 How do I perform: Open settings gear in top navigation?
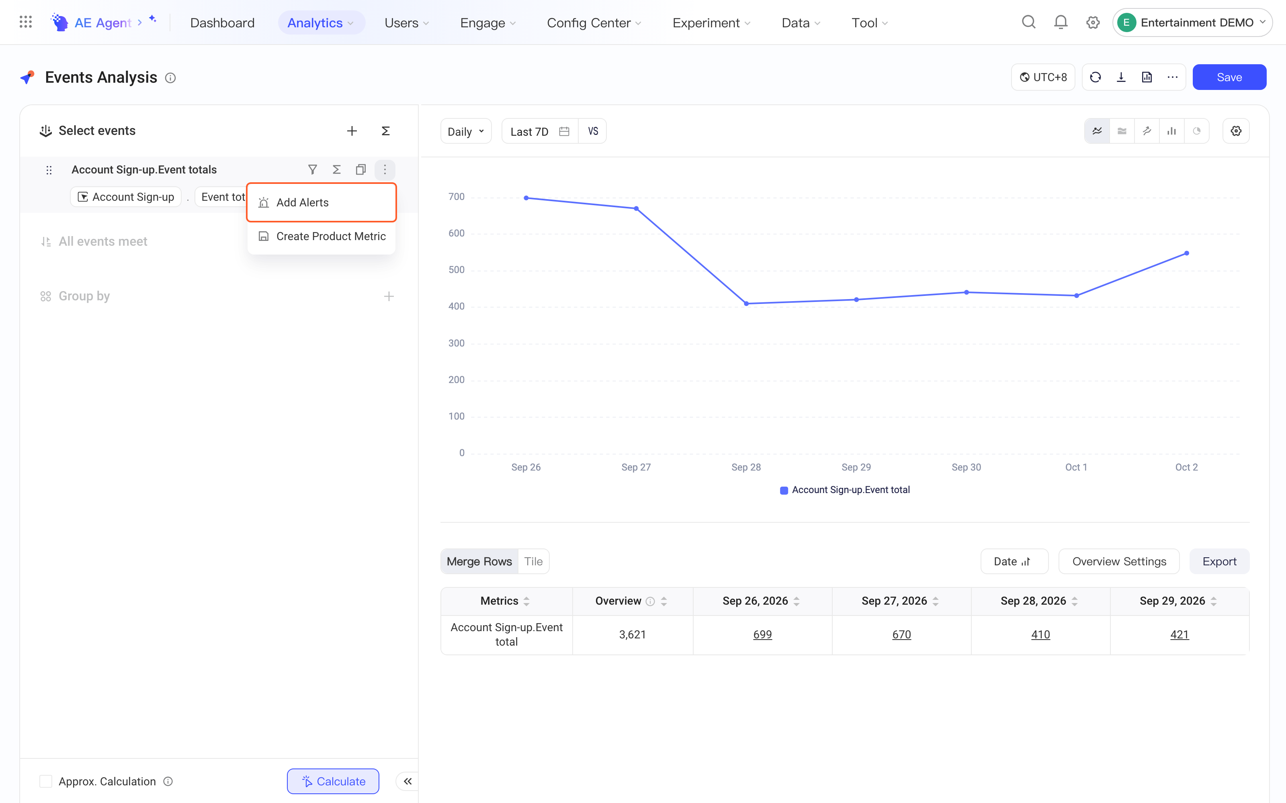coord(1093,22)
